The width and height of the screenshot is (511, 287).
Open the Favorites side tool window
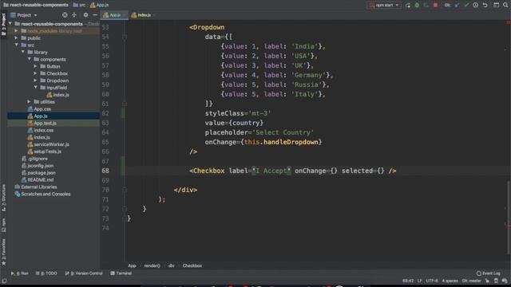pos(3,252)
